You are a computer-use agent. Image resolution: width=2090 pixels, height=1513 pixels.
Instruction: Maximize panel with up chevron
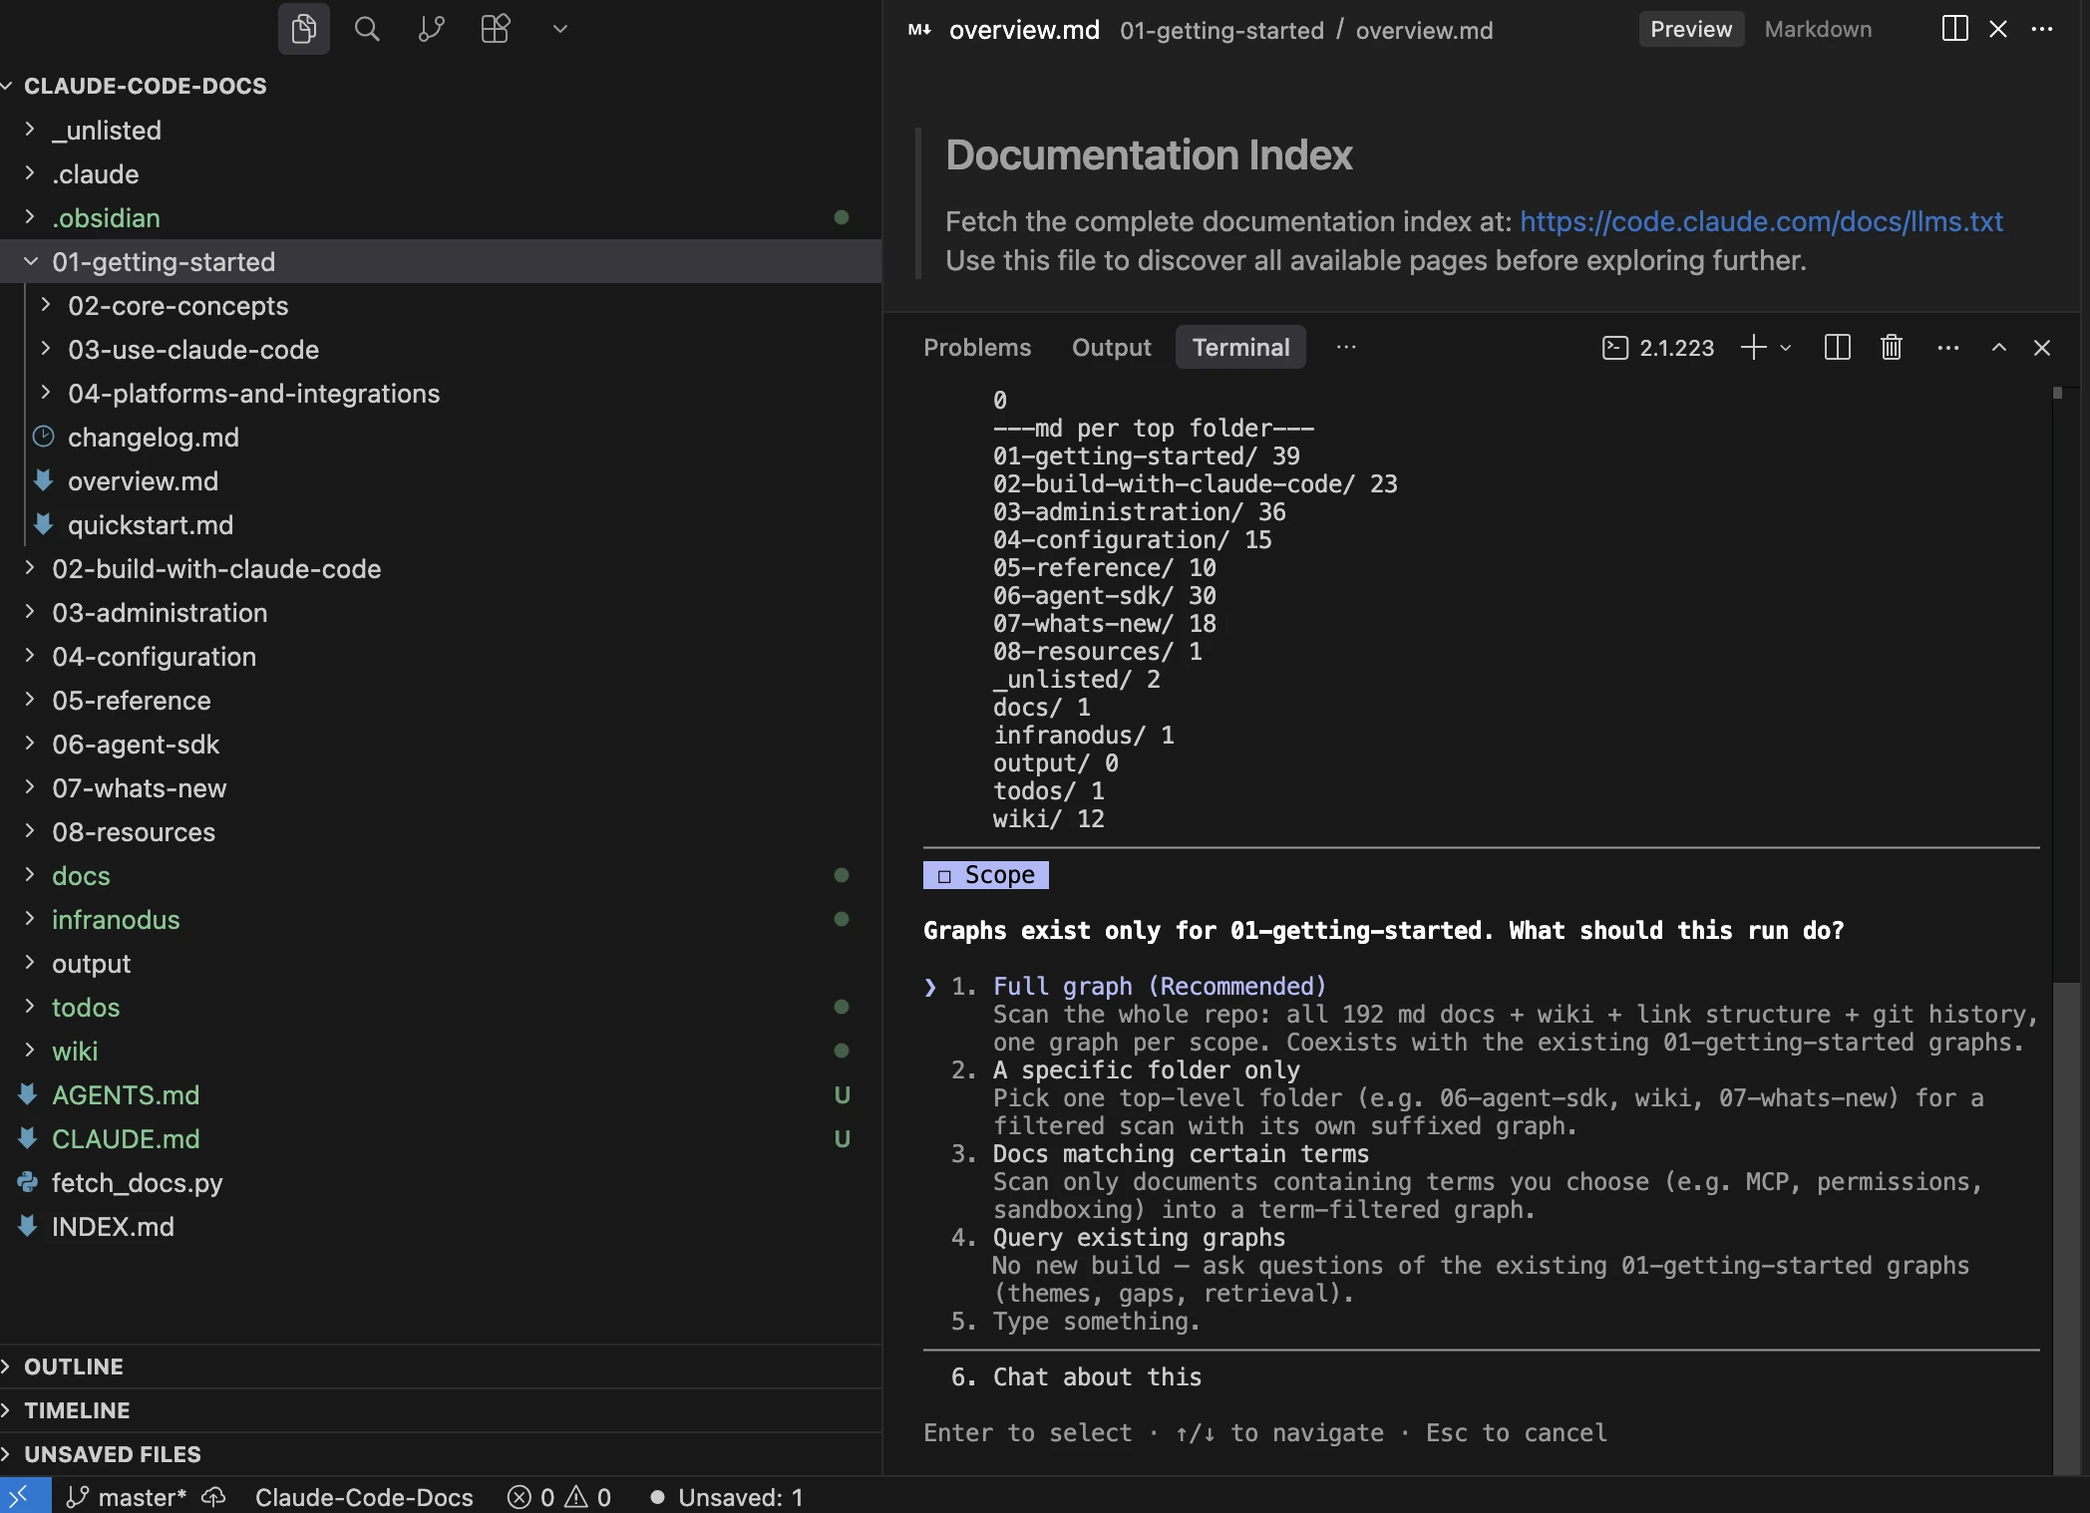click(x=1998, y=347)
